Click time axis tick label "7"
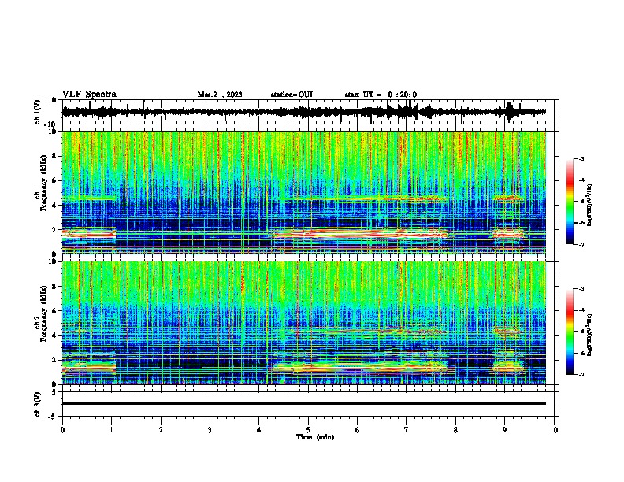The width and height of the screenshot is (624, 482). coord(407,430)
